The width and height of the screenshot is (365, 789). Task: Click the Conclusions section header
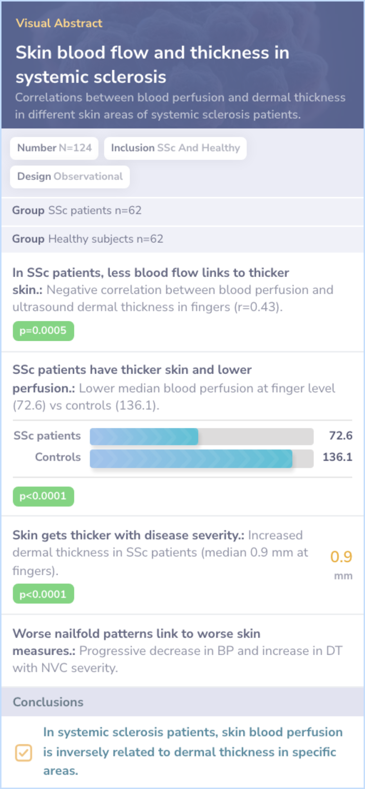pyautogui.click(x=48, y=702)
